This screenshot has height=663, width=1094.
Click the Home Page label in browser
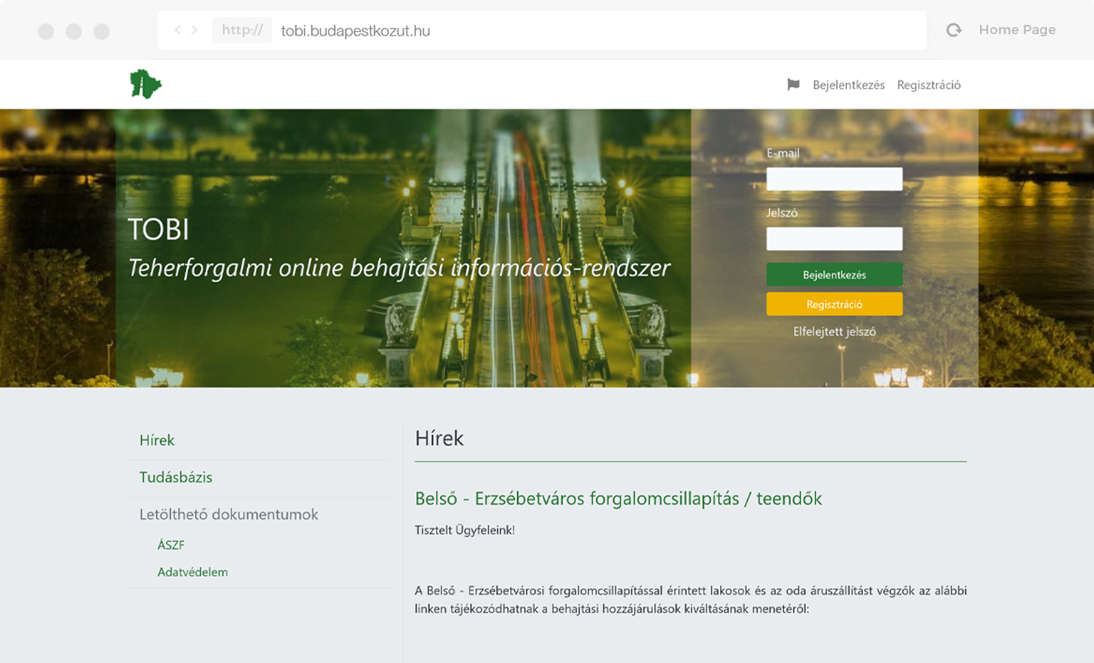point(1017,30)
